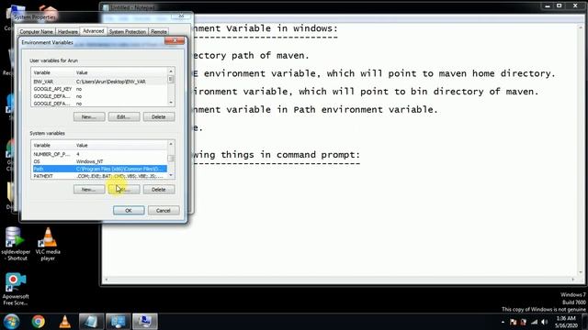
Task: Open VLC from the taskbar
Action: (x=65, y=322)
